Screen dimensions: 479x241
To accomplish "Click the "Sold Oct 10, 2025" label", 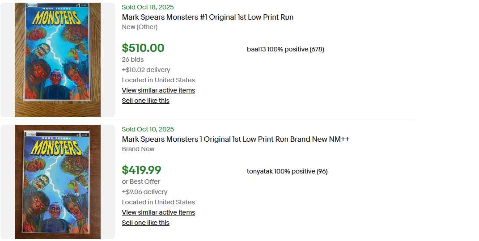I will (148, 129).
